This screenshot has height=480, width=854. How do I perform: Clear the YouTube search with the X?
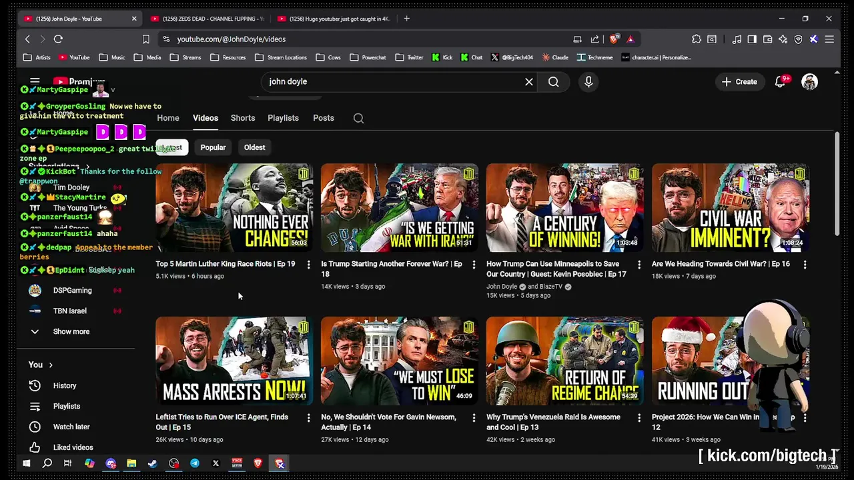click(x=529, y=81)
